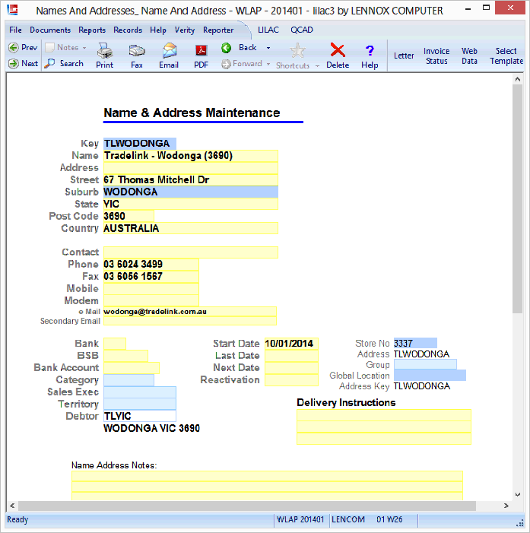Screen dimensions: 530x533
Task: Open the Shortcuts star icon
Action: [297, 51]
